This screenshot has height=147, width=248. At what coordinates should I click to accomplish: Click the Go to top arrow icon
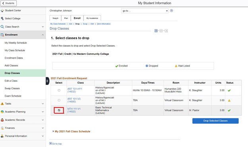[50, 143]
